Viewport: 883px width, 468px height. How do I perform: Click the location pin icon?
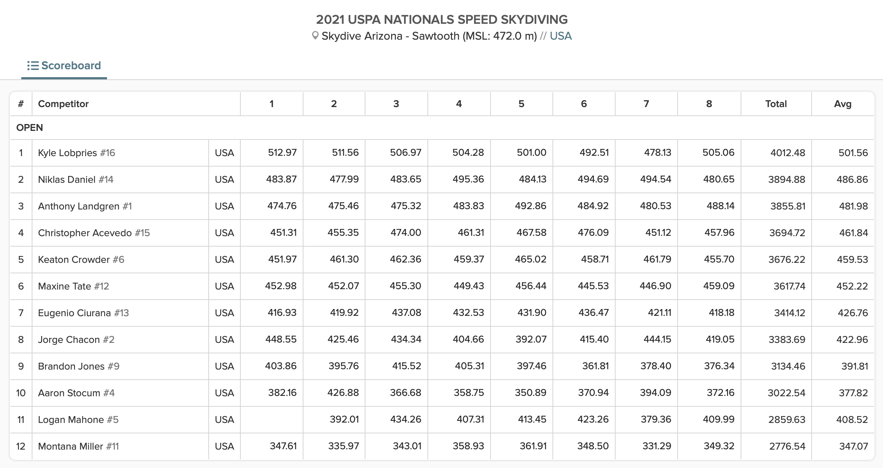click(315, 36)
